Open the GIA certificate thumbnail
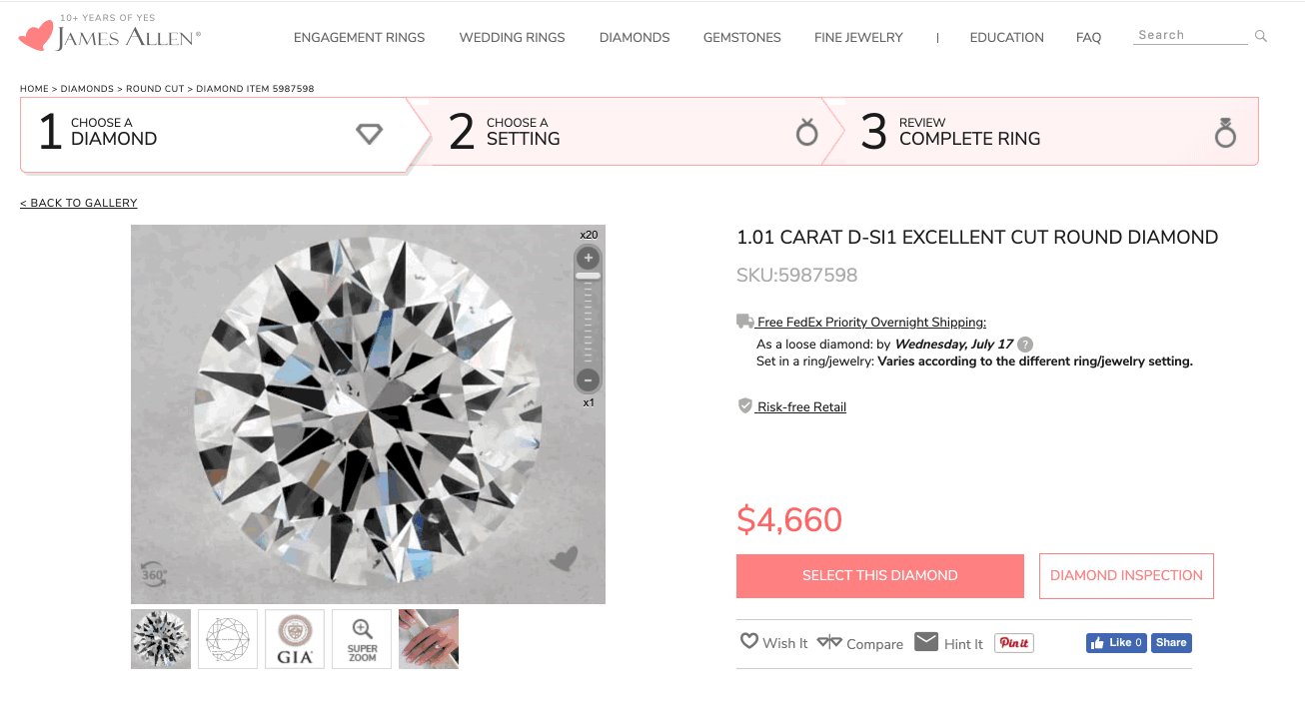Image resolution: width=1305 pixels, height=714 pixels. tap(295, 639)
